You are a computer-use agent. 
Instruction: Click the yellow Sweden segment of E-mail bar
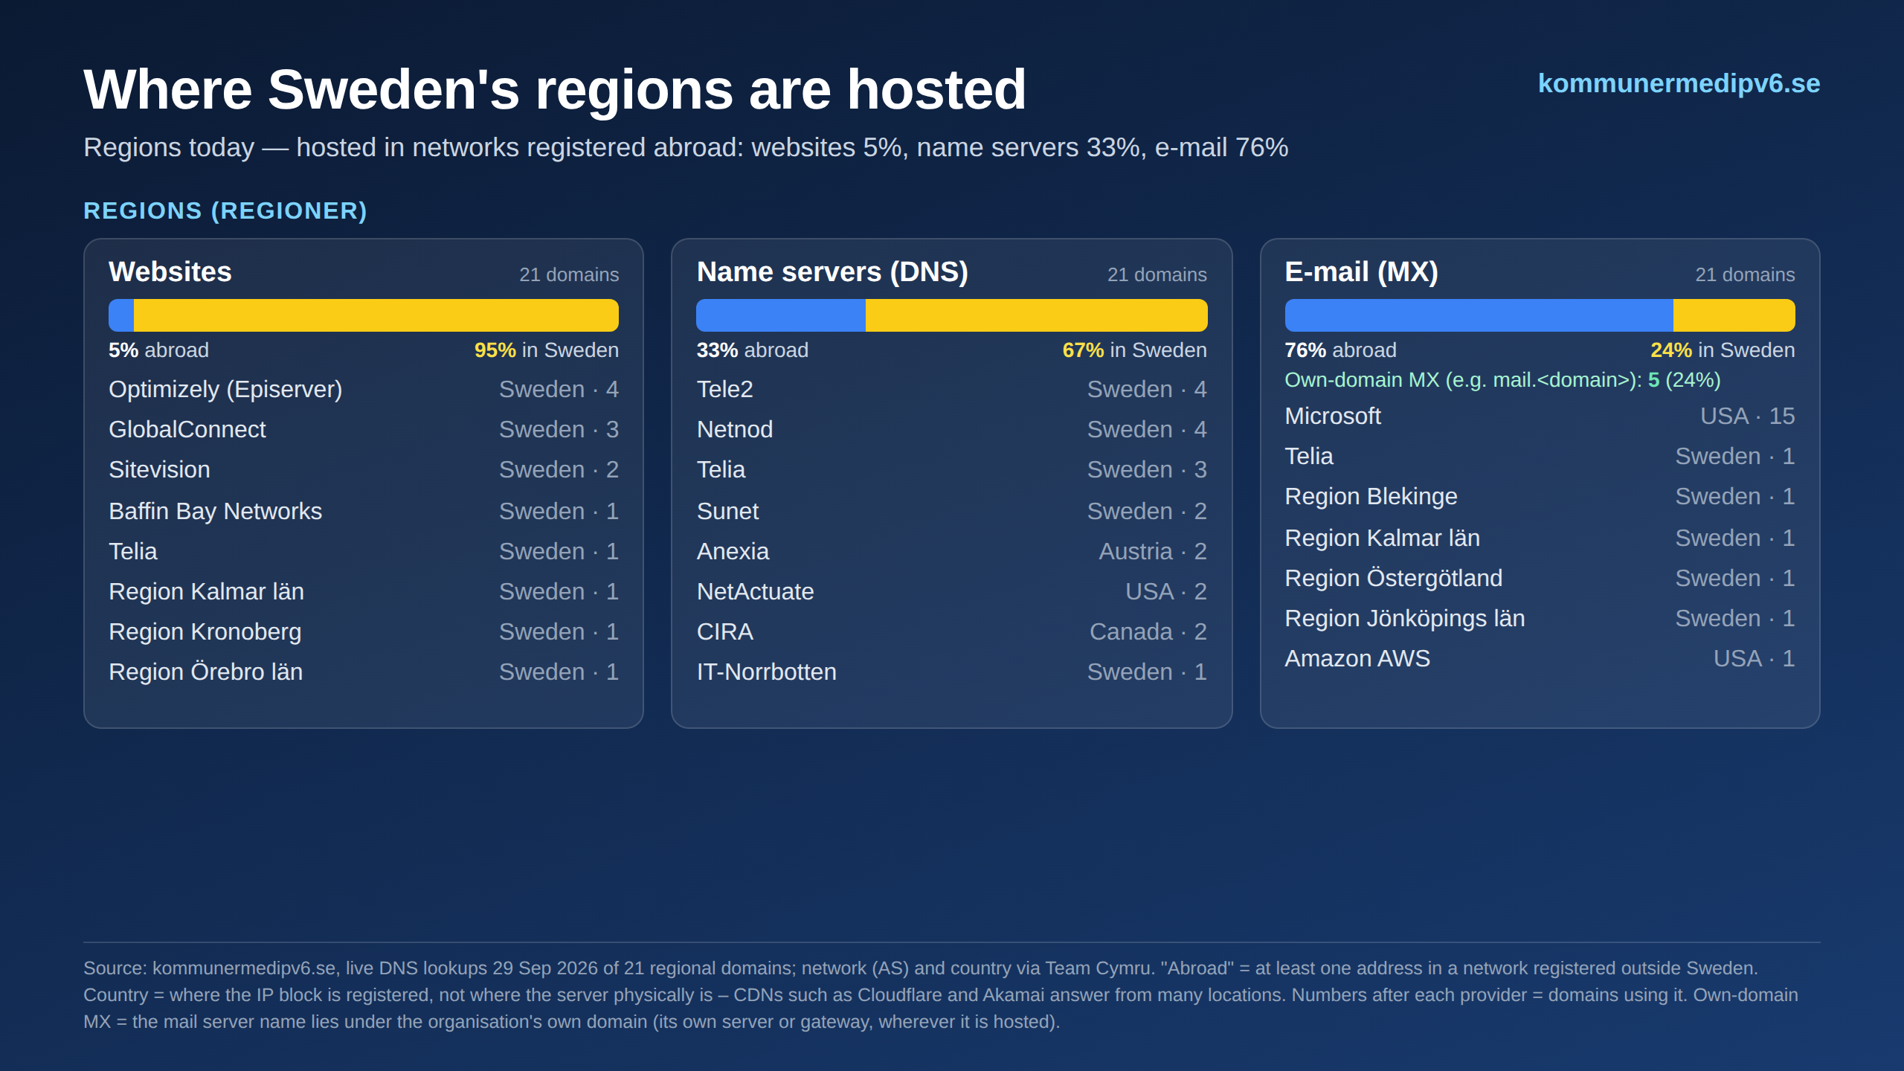(x=1734, y=315)
